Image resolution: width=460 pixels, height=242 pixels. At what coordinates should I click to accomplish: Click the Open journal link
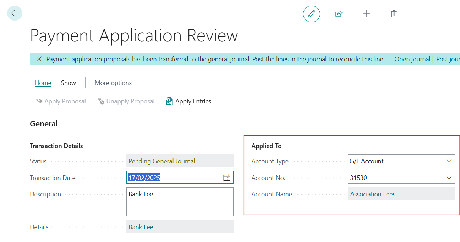412,59
